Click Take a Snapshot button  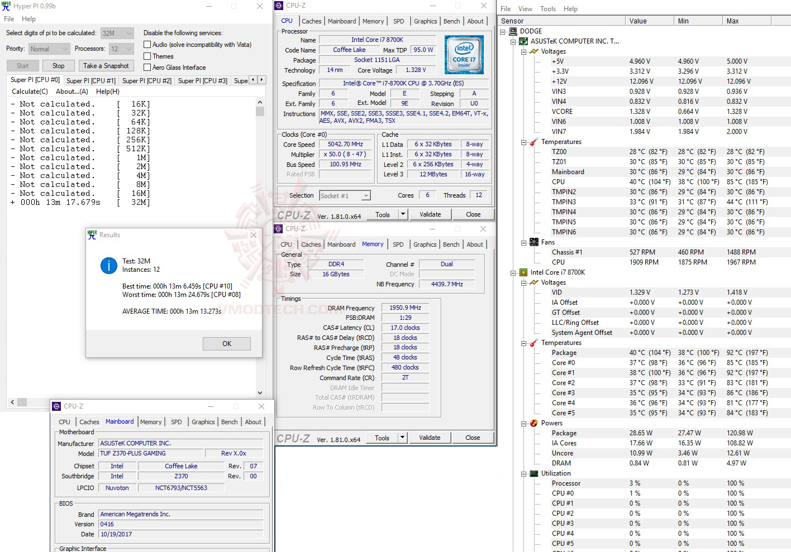click(106, 66)
